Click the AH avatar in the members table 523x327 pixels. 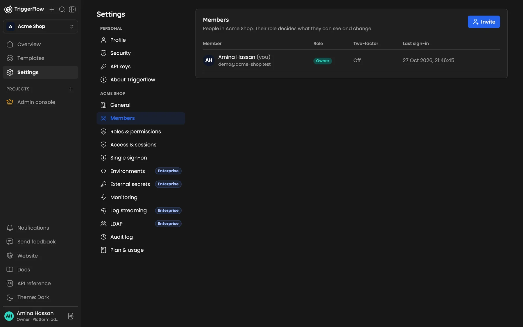tap(209, 60)
